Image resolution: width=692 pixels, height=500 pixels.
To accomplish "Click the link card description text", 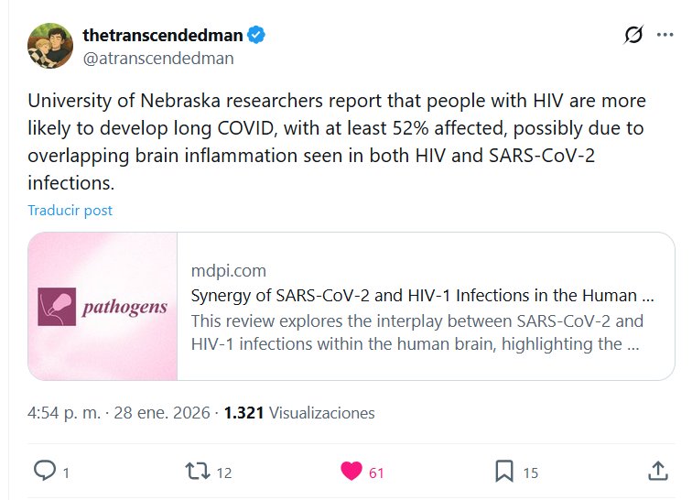I will (416, 333).
